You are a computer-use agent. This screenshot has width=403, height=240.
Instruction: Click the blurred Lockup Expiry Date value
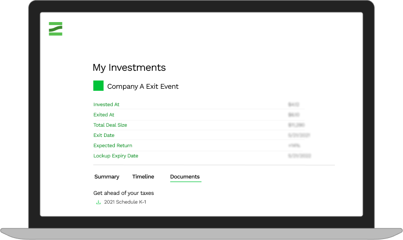300,156
